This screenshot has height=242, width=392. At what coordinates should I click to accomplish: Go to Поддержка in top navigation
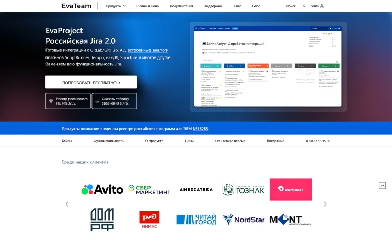(x=213, y=6)
